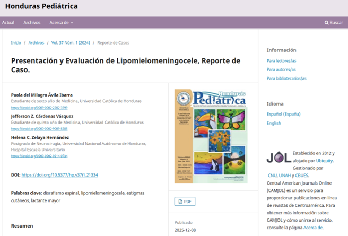Download the article PDF

click(186, 202)
